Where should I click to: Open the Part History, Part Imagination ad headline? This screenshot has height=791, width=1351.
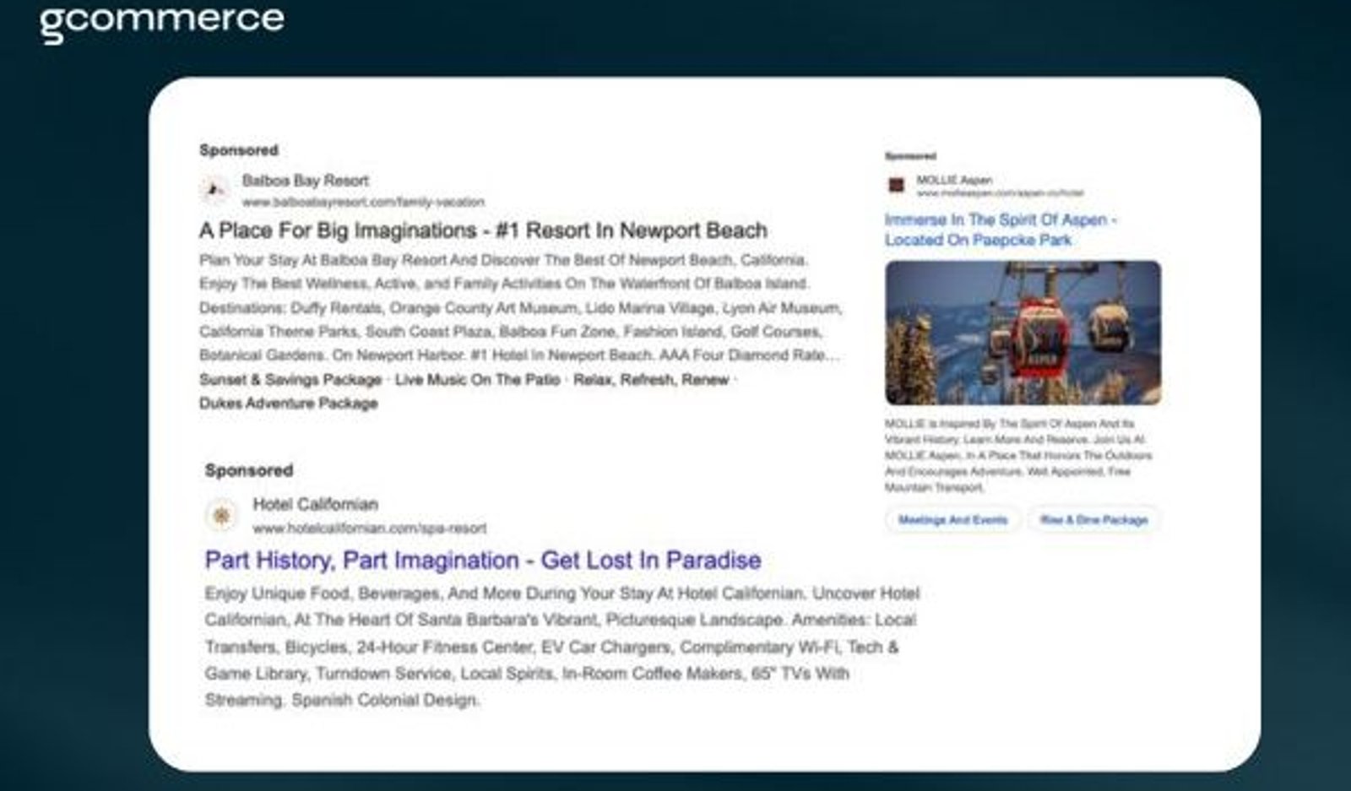(x=483, y=561)
